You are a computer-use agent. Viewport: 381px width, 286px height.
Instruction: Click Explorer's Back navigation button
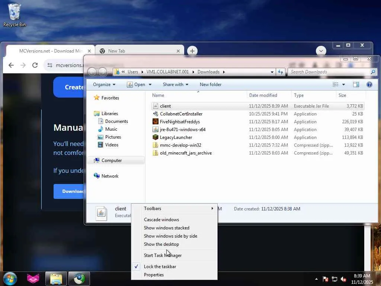click(x=92, y=72)
